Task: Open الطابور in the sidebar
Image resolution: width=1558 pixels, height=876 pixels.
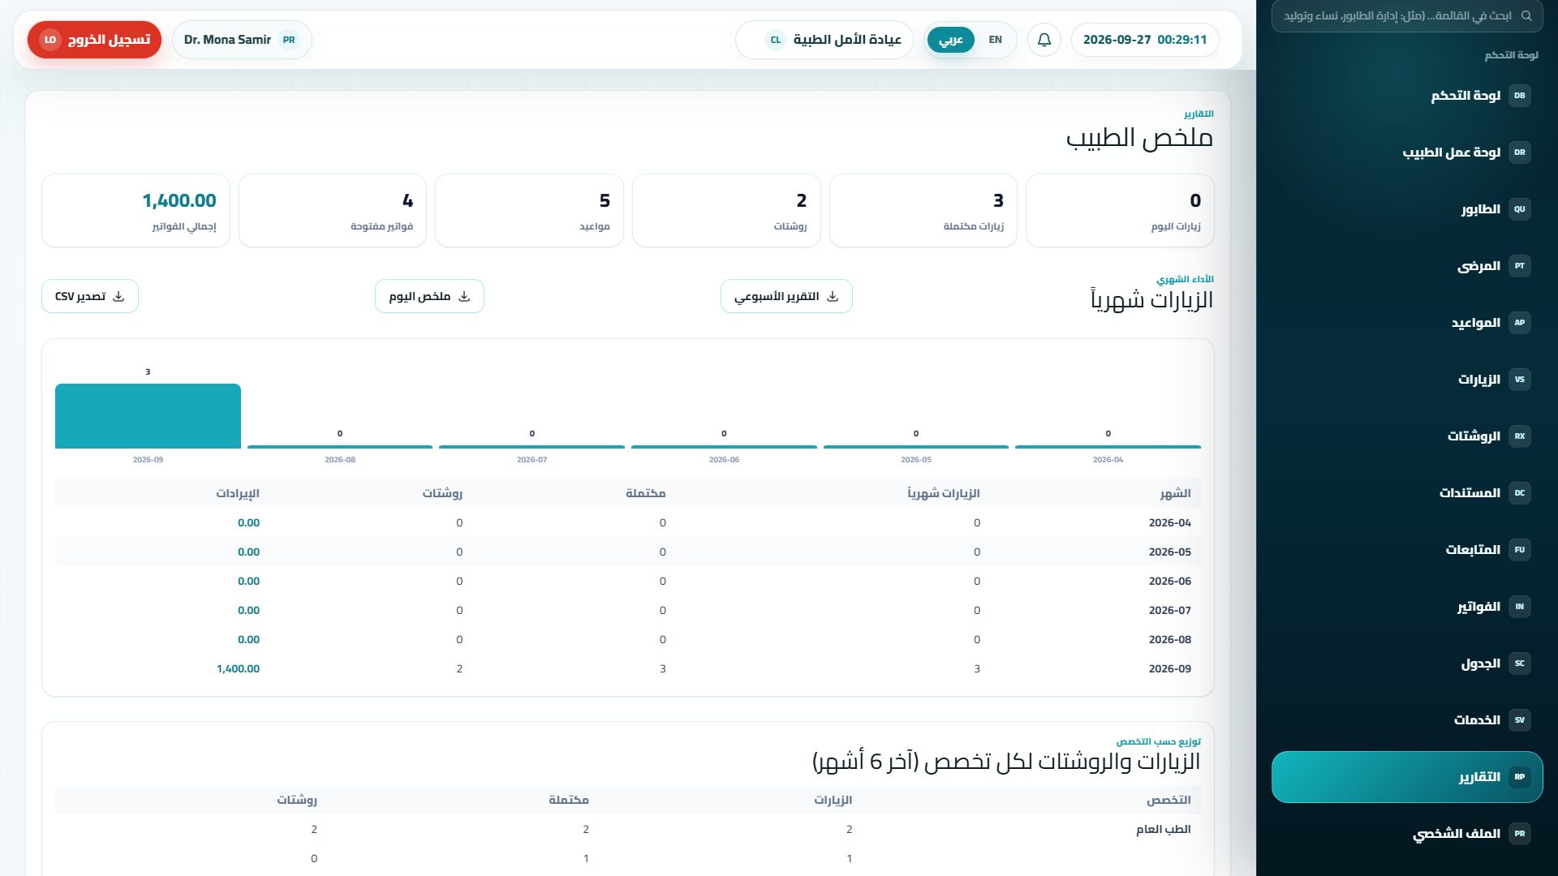Action: (x=1407, y=209)
